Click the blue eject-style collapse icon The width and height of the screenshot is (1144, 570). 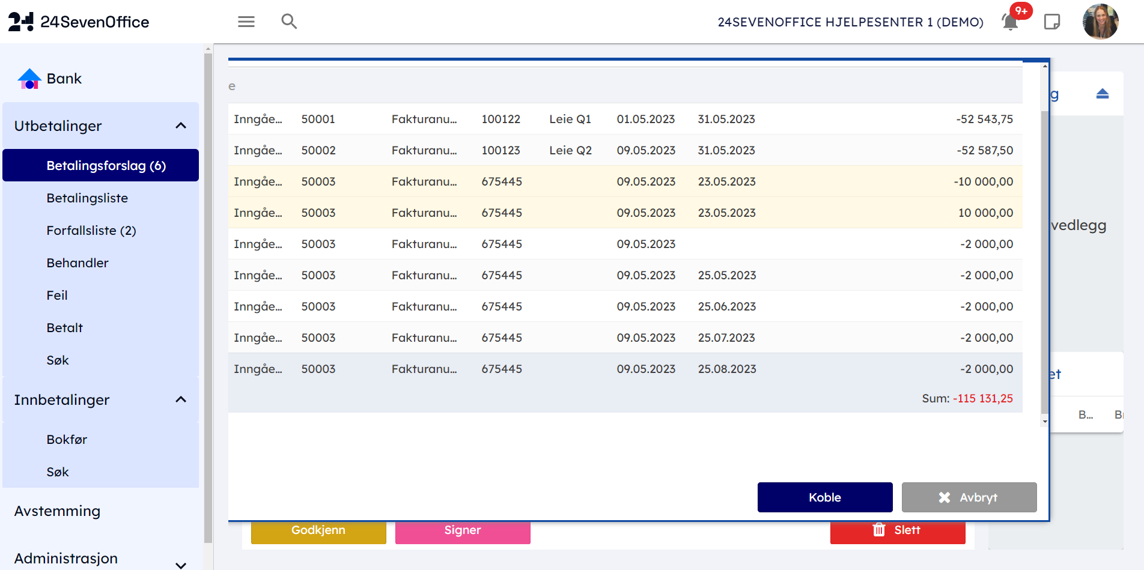click(1102, 94)
